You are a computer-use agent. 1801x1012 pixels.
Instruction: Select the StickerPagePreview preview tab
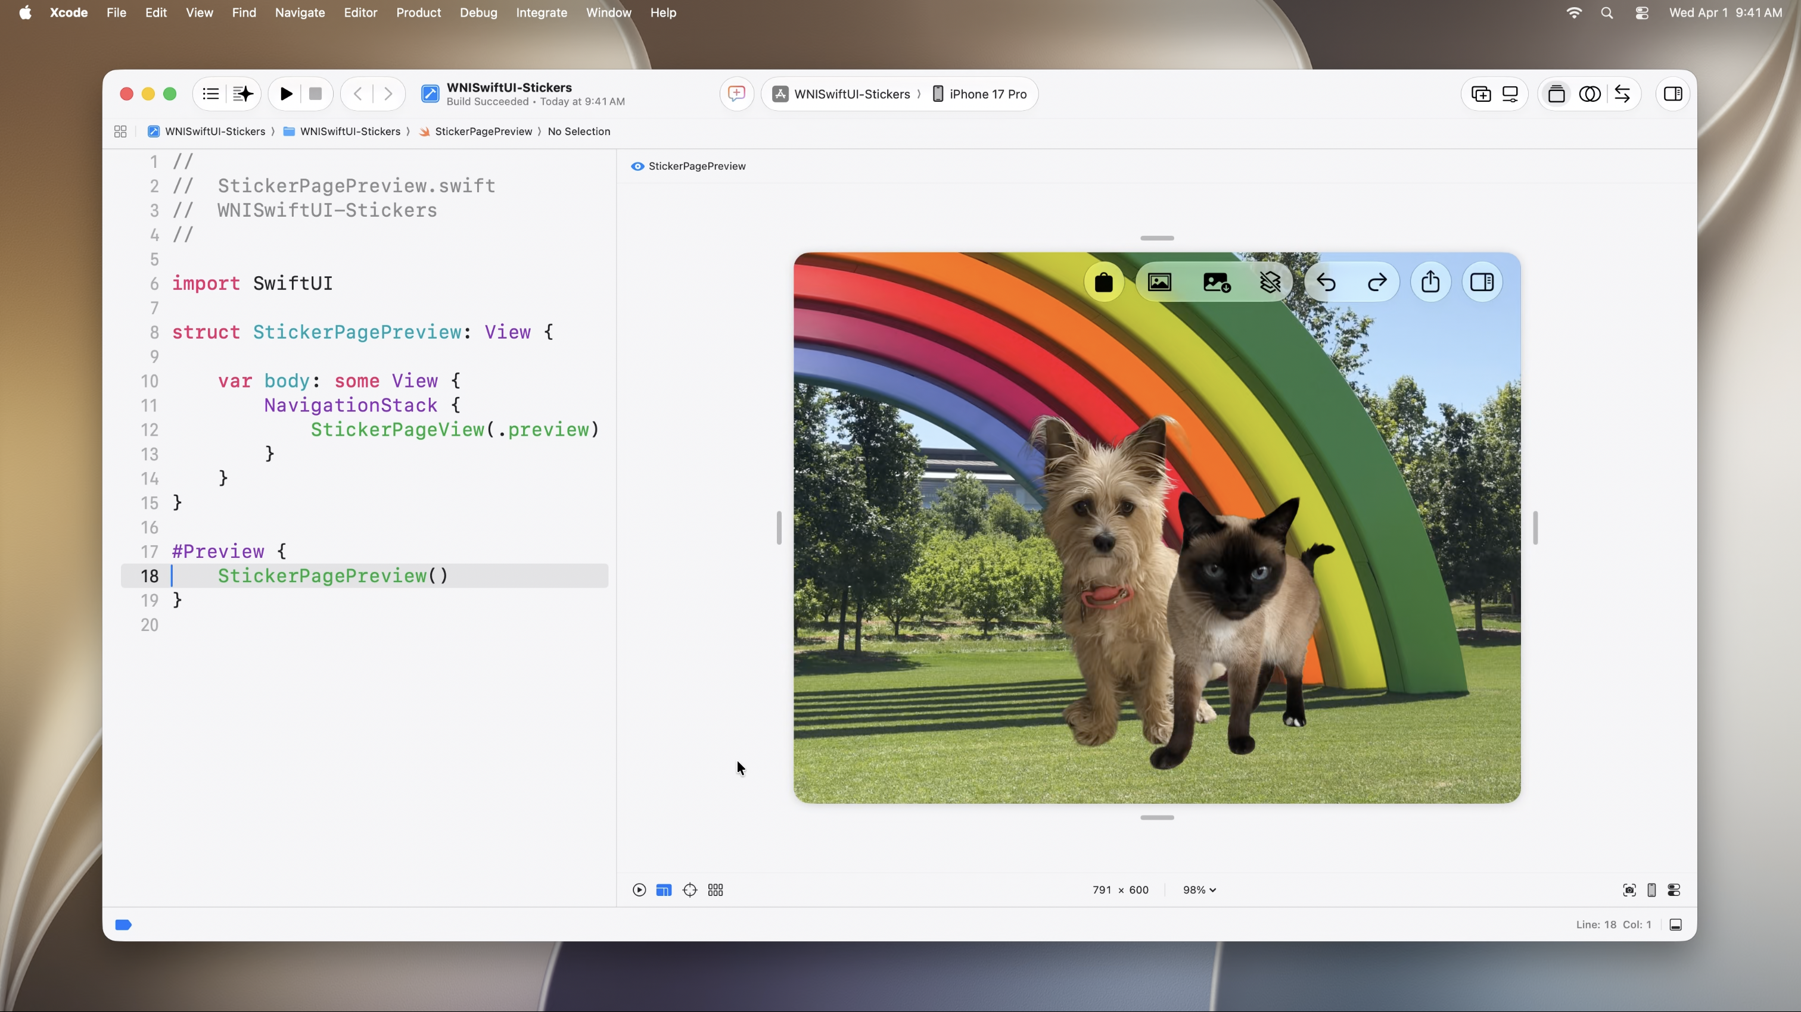tap(688, 166)
